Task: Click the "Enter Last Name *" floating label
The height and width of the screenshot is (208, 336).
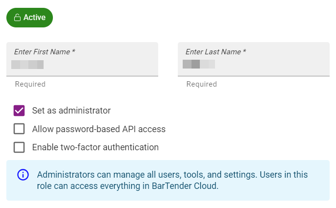Action: (x=216, y=52)
